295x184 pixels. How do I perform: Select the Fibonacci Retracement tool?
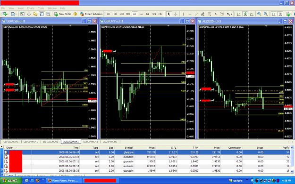[x=209, y=14]
